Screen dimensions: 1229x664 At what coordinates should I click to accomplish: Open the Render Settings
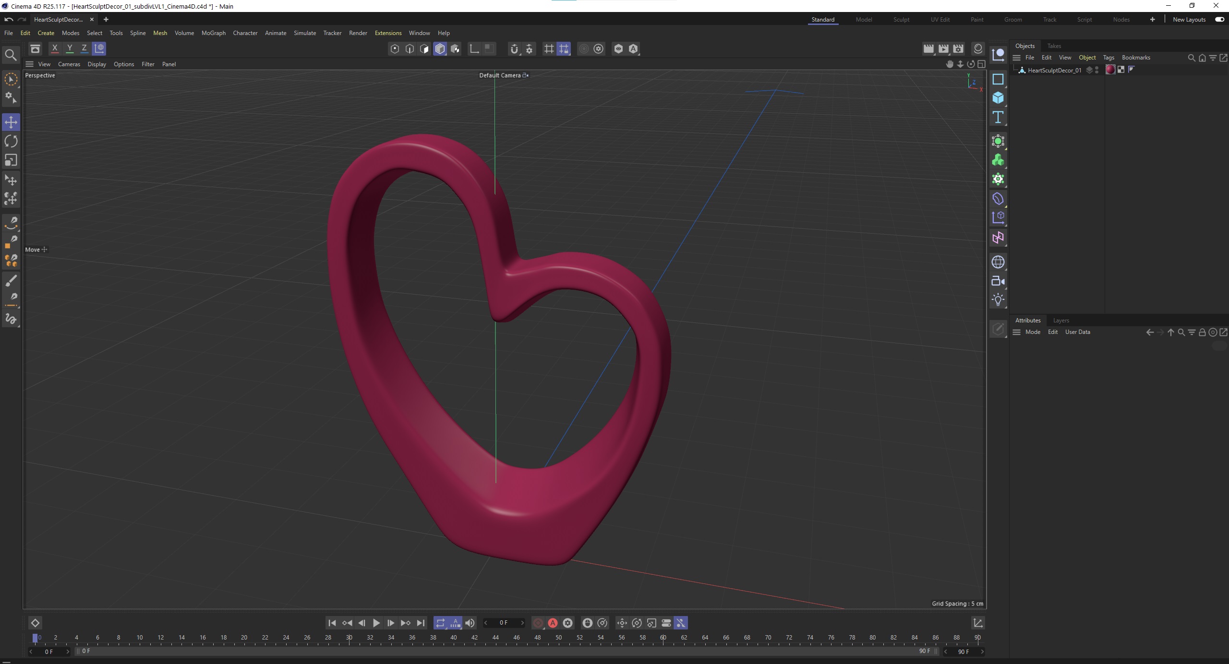point(958,48)
